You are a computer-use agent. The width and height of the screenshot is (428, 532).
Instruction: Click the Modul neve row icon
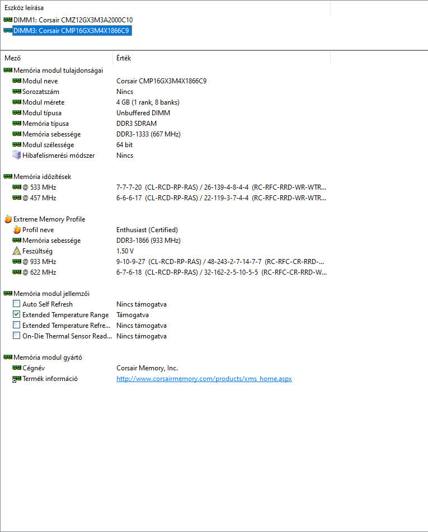[17, 81]
